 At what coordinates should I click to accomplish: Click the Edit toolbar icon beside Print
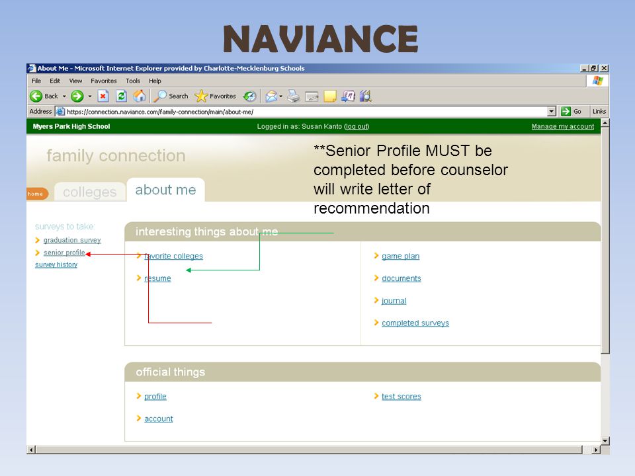[312, 97]
